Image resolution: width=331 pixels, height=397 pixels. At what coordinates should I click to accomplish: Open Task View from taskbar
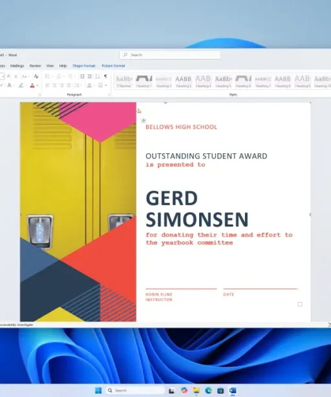pyautogui.click(x=171, y=391)
